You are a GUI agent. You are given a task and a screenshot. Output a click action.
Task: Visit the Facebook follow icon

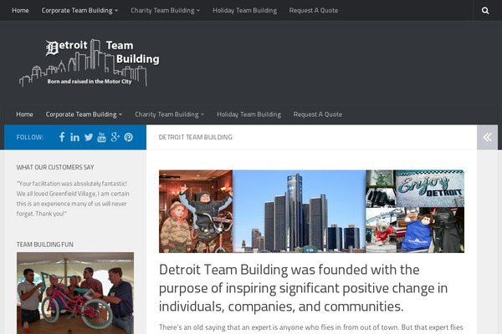(62, 137)
